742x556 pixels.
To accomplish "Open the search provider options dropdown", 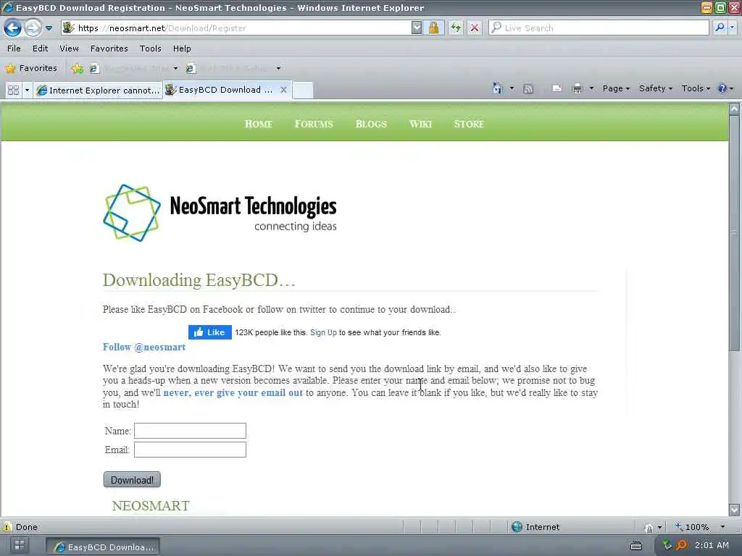I will click(732, 28).
